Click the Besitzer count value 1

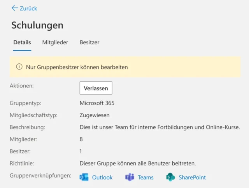pyautogui.click(x=81, y=151)
